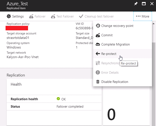Viewport: 156px width, 126px height.
Task: Click the Disable Replication trash icon
Action: click(98, 82)
